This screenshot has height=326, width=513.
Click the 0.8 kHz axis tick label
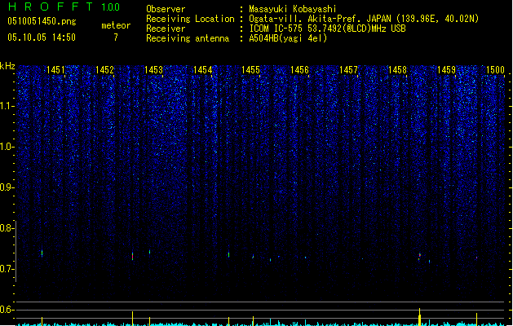coord(7,228)
